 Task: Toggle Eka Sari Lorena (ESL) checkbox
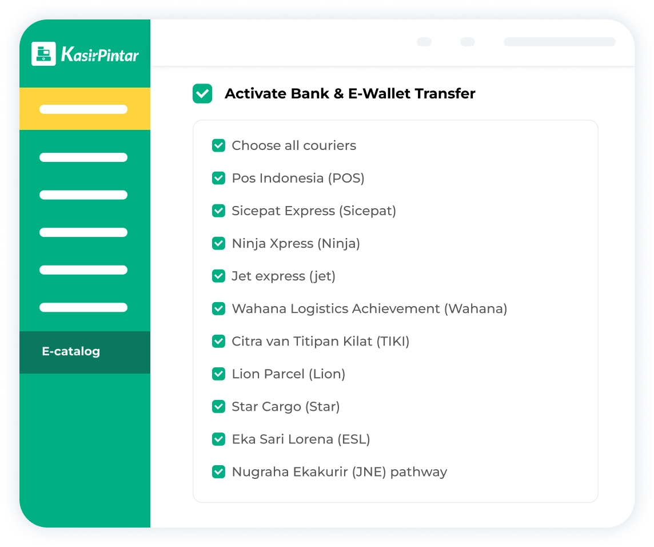[x=218, y=439]
